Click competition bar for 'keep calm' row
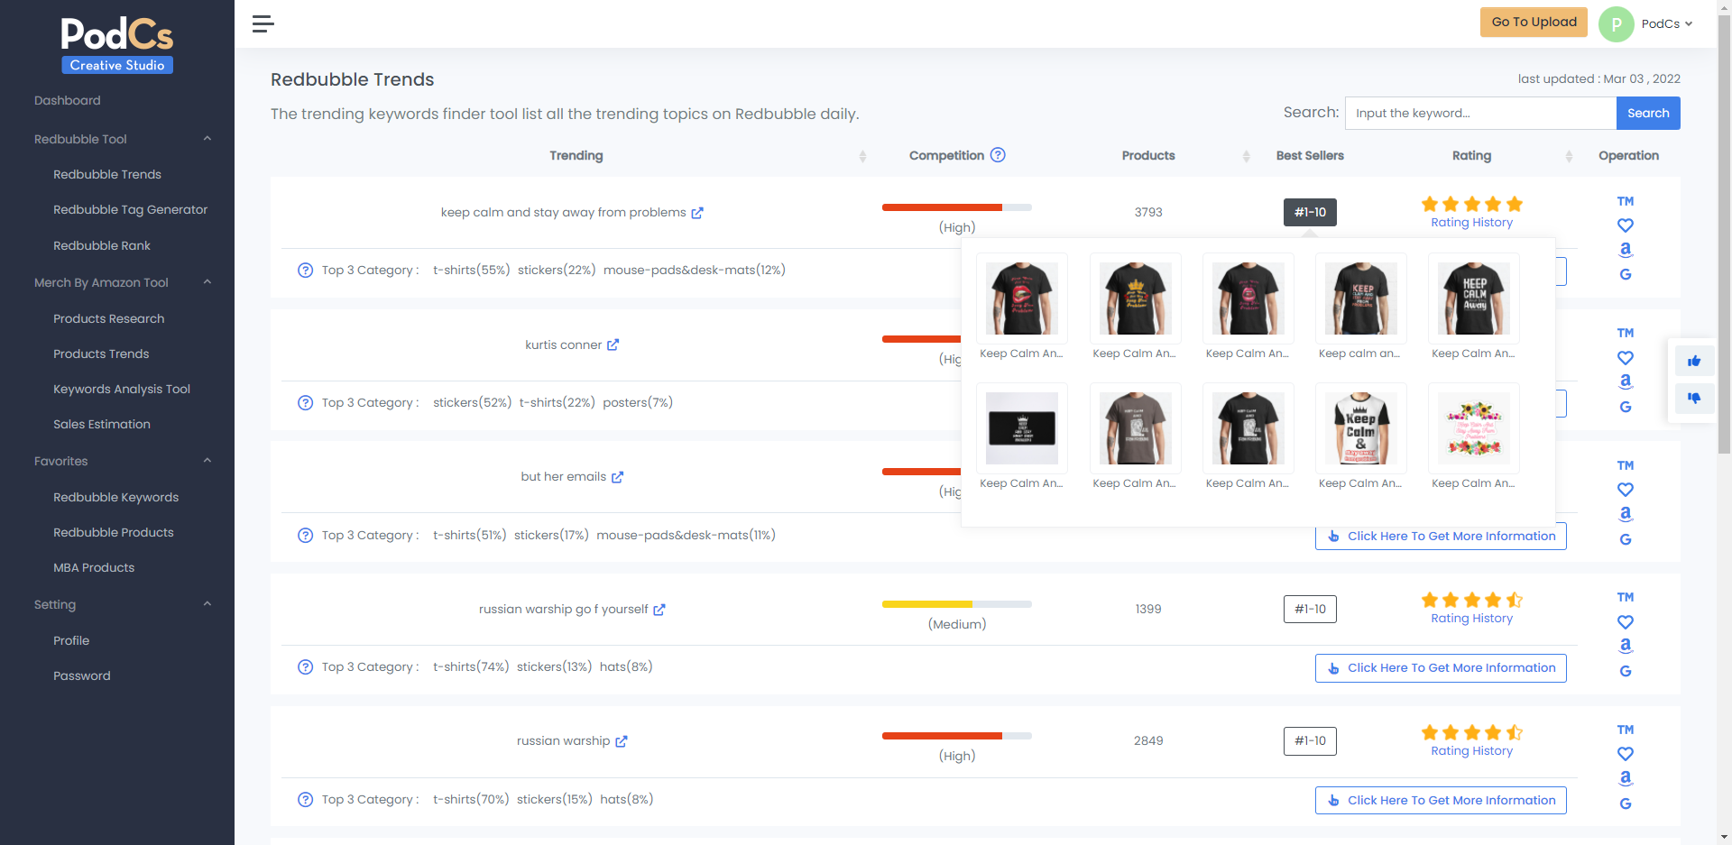Screen dimensions: 1732x845 point(957,207)
